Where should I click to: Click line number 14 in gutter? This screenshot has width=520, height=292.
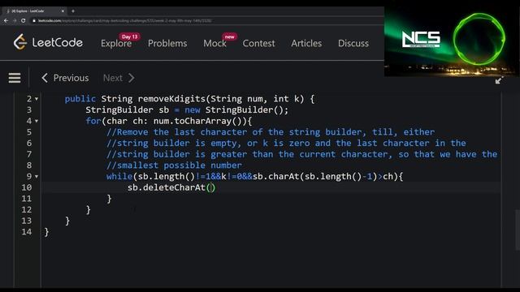[x=27, y=232]
